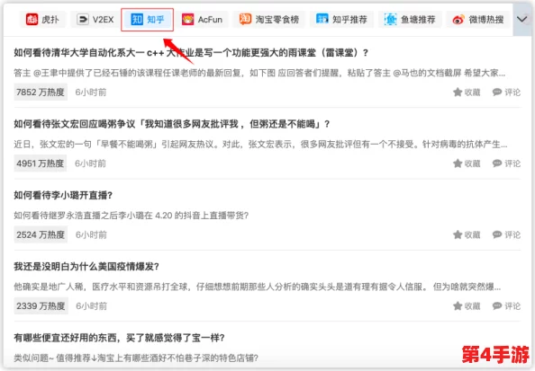The height and width of the screenshot is (371, 535).
Task: Click 6小时前 timestamp beside 2524 万热度
Action: [91, 234]
